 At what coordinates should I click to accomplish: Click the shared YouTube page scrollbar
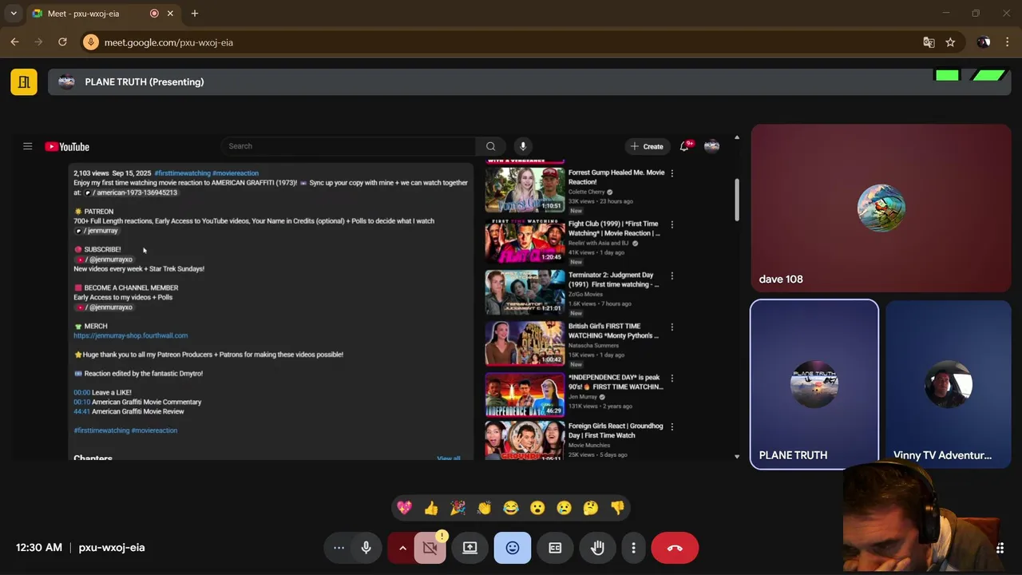tap(736, 201)
